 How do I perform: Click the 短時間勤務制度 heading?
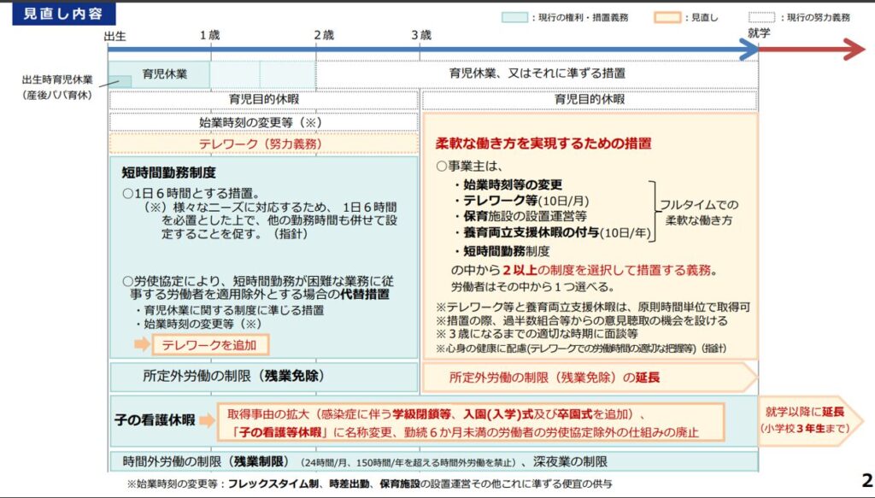coord(168,172)
